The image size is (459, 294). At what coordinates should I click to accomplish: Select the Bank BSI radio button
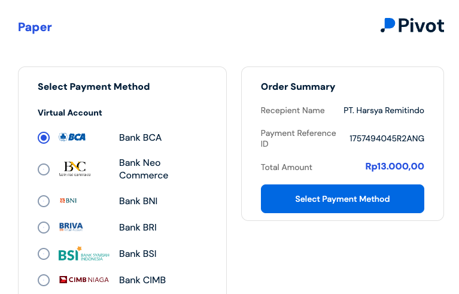tap(44, 254)
